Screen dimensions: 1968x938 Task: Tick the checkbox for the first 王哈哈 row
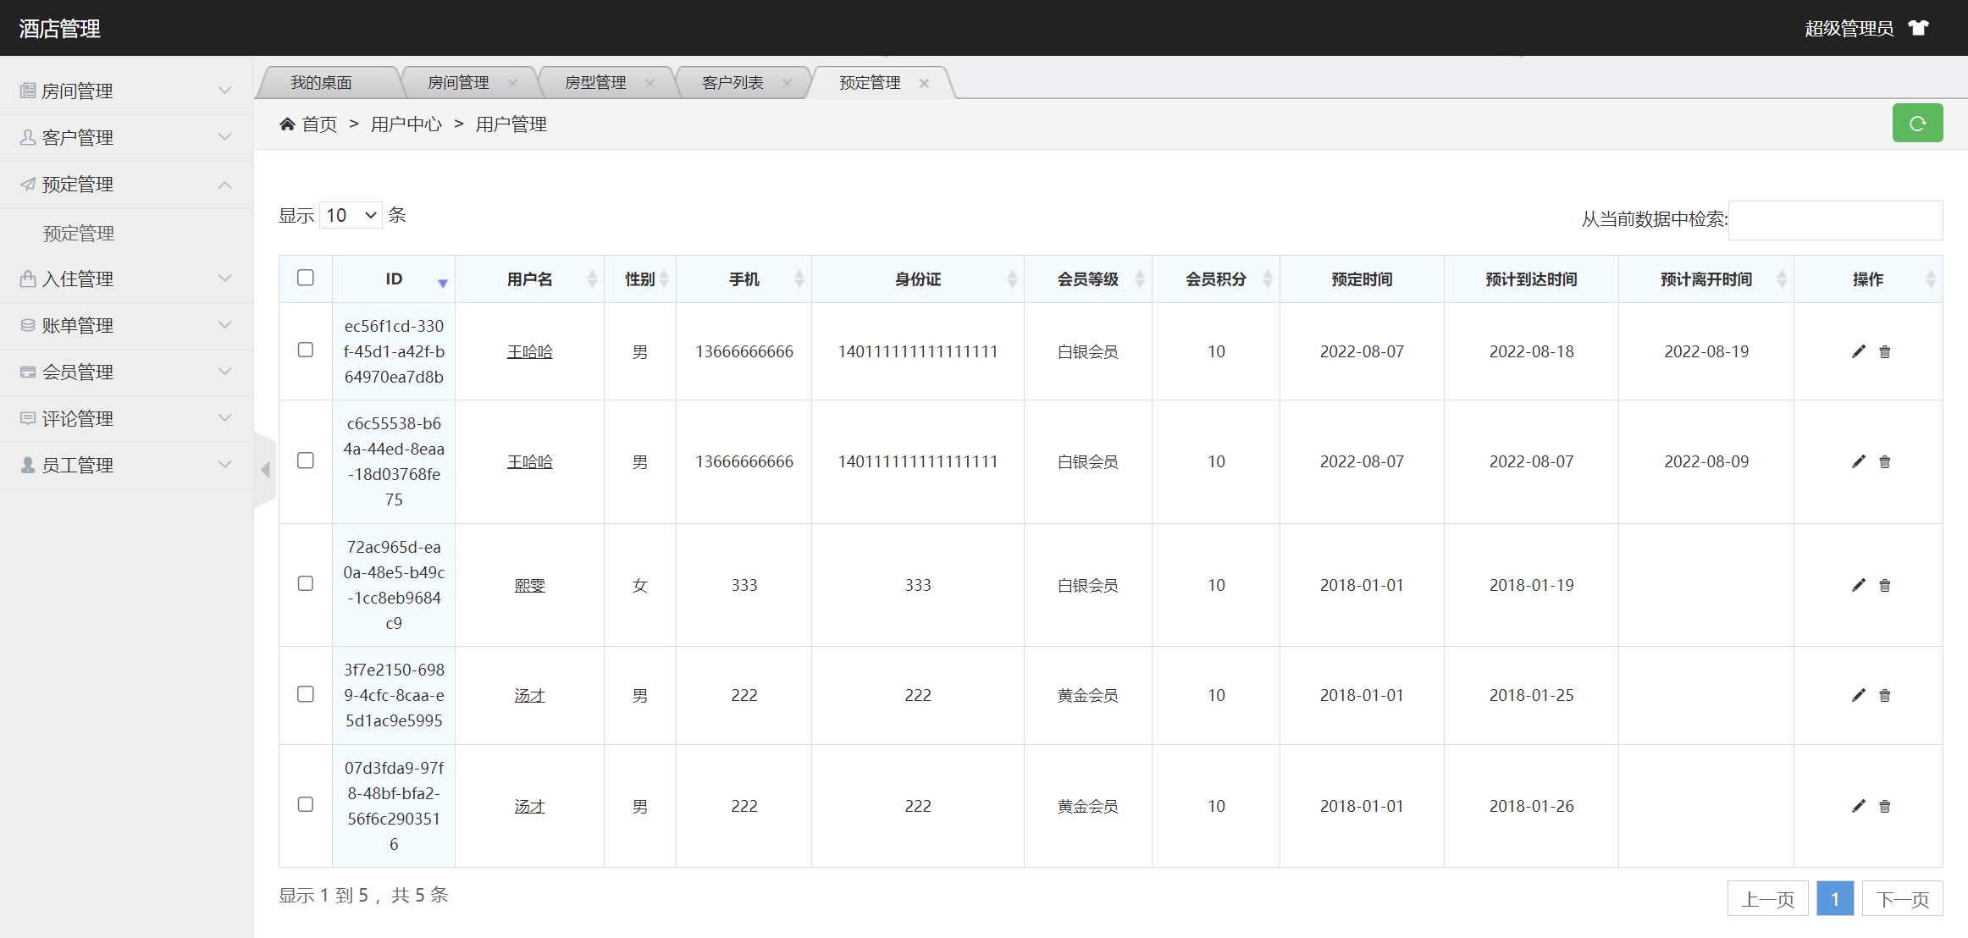coord(306,350)
